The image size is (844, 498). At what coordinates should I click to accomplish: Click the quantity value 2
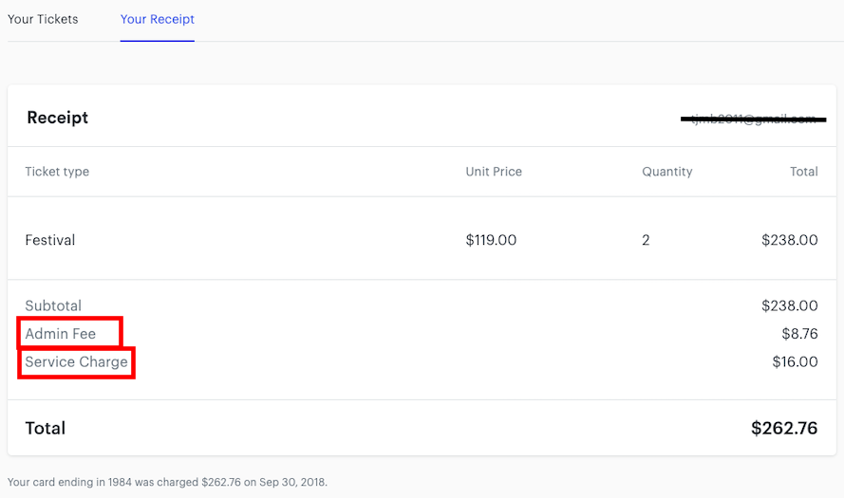(646, 240)
